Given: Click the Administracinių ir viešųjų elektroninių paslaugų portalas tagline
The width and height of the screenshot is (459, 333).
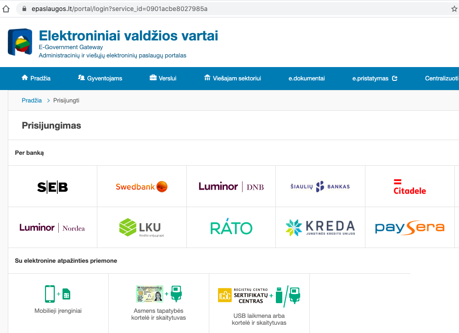Looking at the screenshot, I should click(x=112, y=56).
